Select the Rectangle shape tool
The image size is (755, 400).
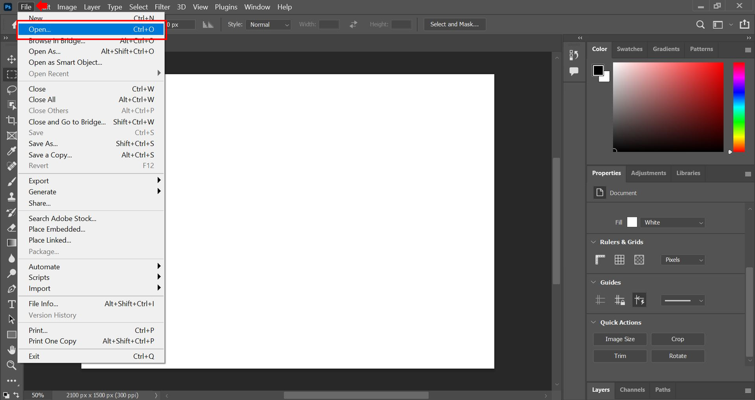click(x=11, y=335)
